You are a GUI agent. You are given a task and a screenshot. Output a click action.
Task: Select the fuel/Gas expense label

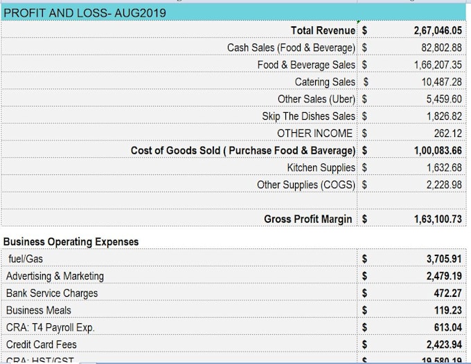tap(26, 259)
